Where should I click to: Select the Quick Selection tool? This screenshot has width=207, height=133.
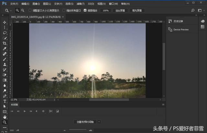click(x=5, y=38)
